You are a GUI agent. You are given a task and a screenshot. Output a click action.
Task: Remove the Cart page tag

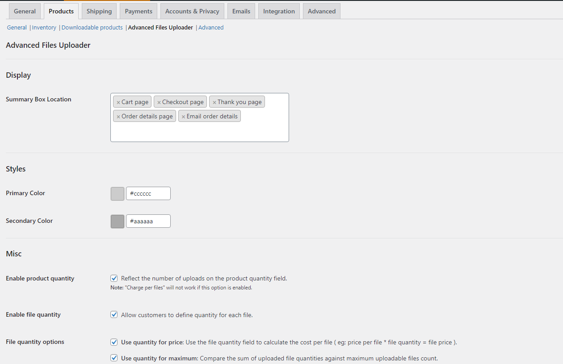pos(118,102)
